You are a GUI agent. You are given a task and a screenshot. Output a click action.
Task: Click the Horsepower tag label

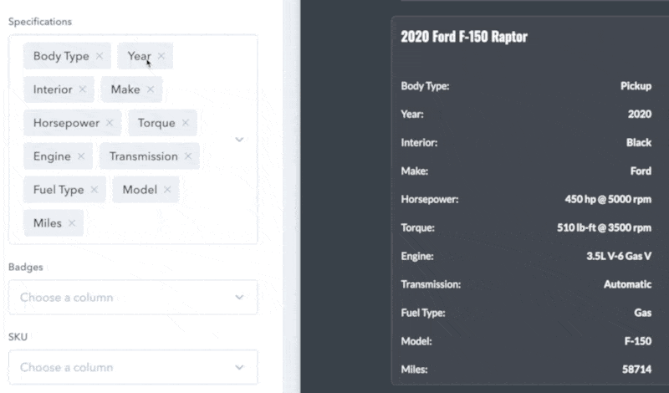tap(67, 123)
